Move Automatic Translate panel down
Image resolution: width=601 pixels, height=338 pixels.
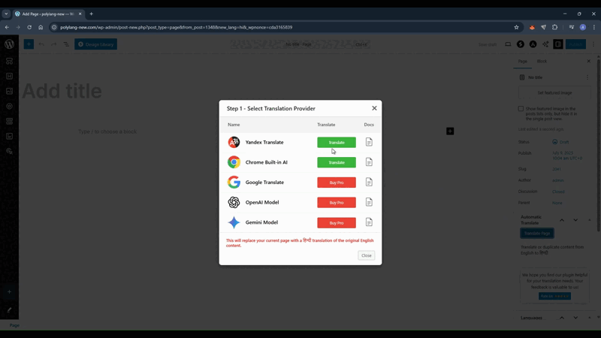click(575, 220)
